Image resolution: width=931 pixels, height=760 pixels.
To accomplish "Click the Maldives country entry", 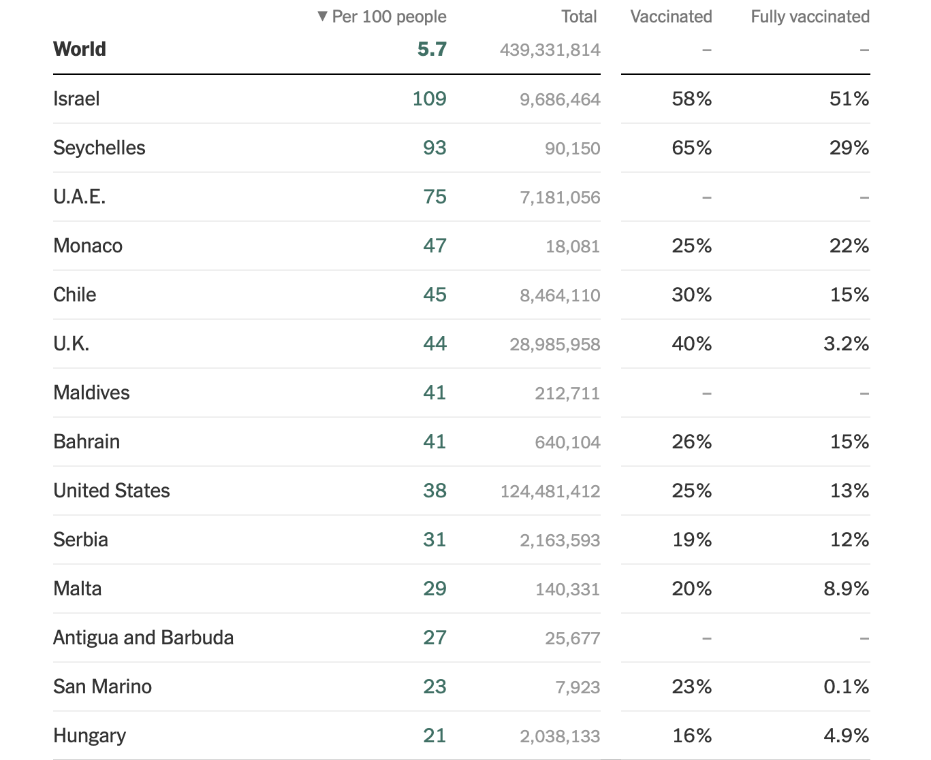I will click(91, 393).
